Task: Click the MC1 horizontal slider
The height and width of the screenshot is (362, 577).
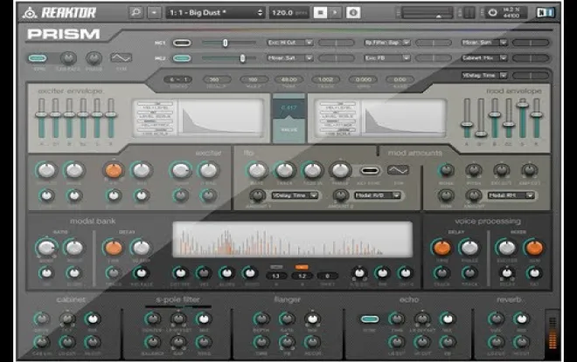Action: pos(227,42)
